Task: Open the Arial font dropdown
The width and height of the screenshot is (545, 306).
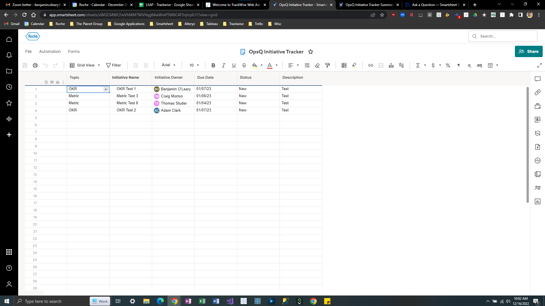Action: [169, 65]
